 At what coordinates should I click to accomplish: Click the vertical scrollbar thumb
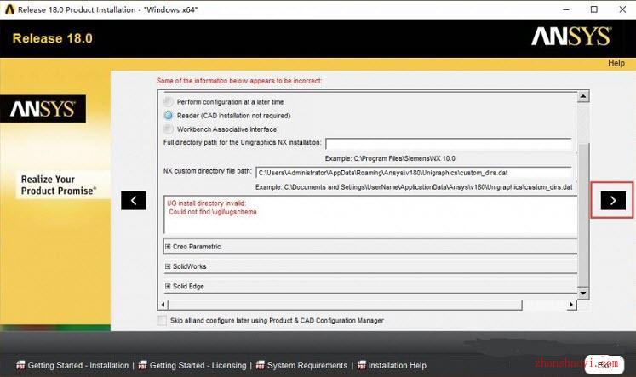point(583,214)
